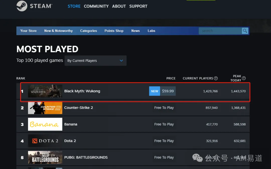271x169 pixels.
Task: Open the By Current Players dropdown
Action: (95, 61)
